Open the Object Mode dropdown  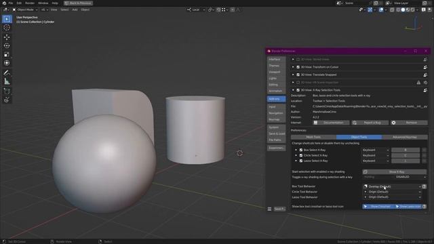25,9
